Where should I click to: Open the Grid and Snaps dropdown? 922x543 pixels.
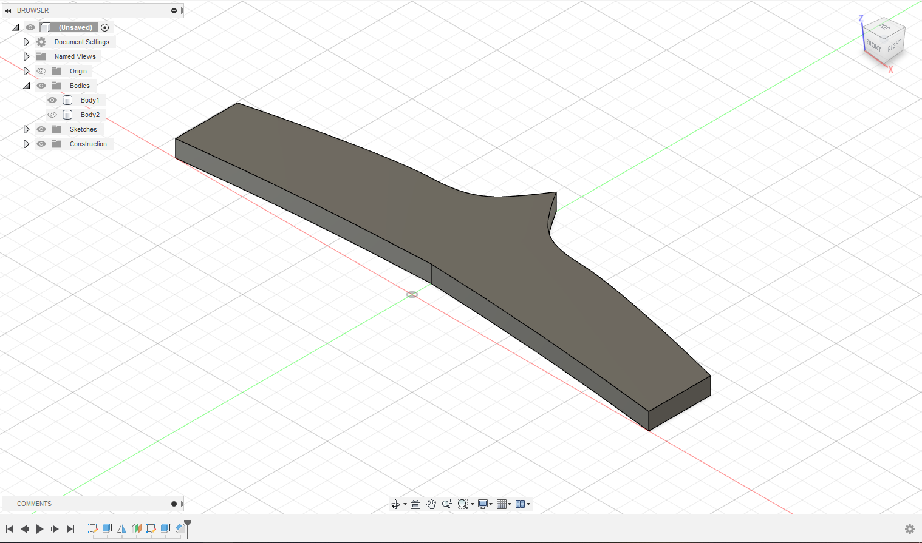pos(503,504)
